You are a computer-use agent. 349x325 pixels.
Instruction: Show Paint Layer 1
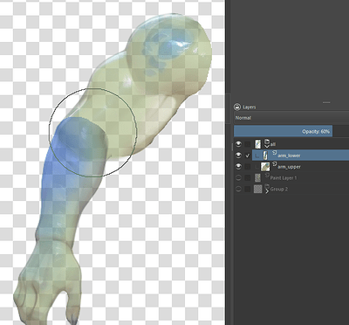pyautogui.click(x=238, y=178)
